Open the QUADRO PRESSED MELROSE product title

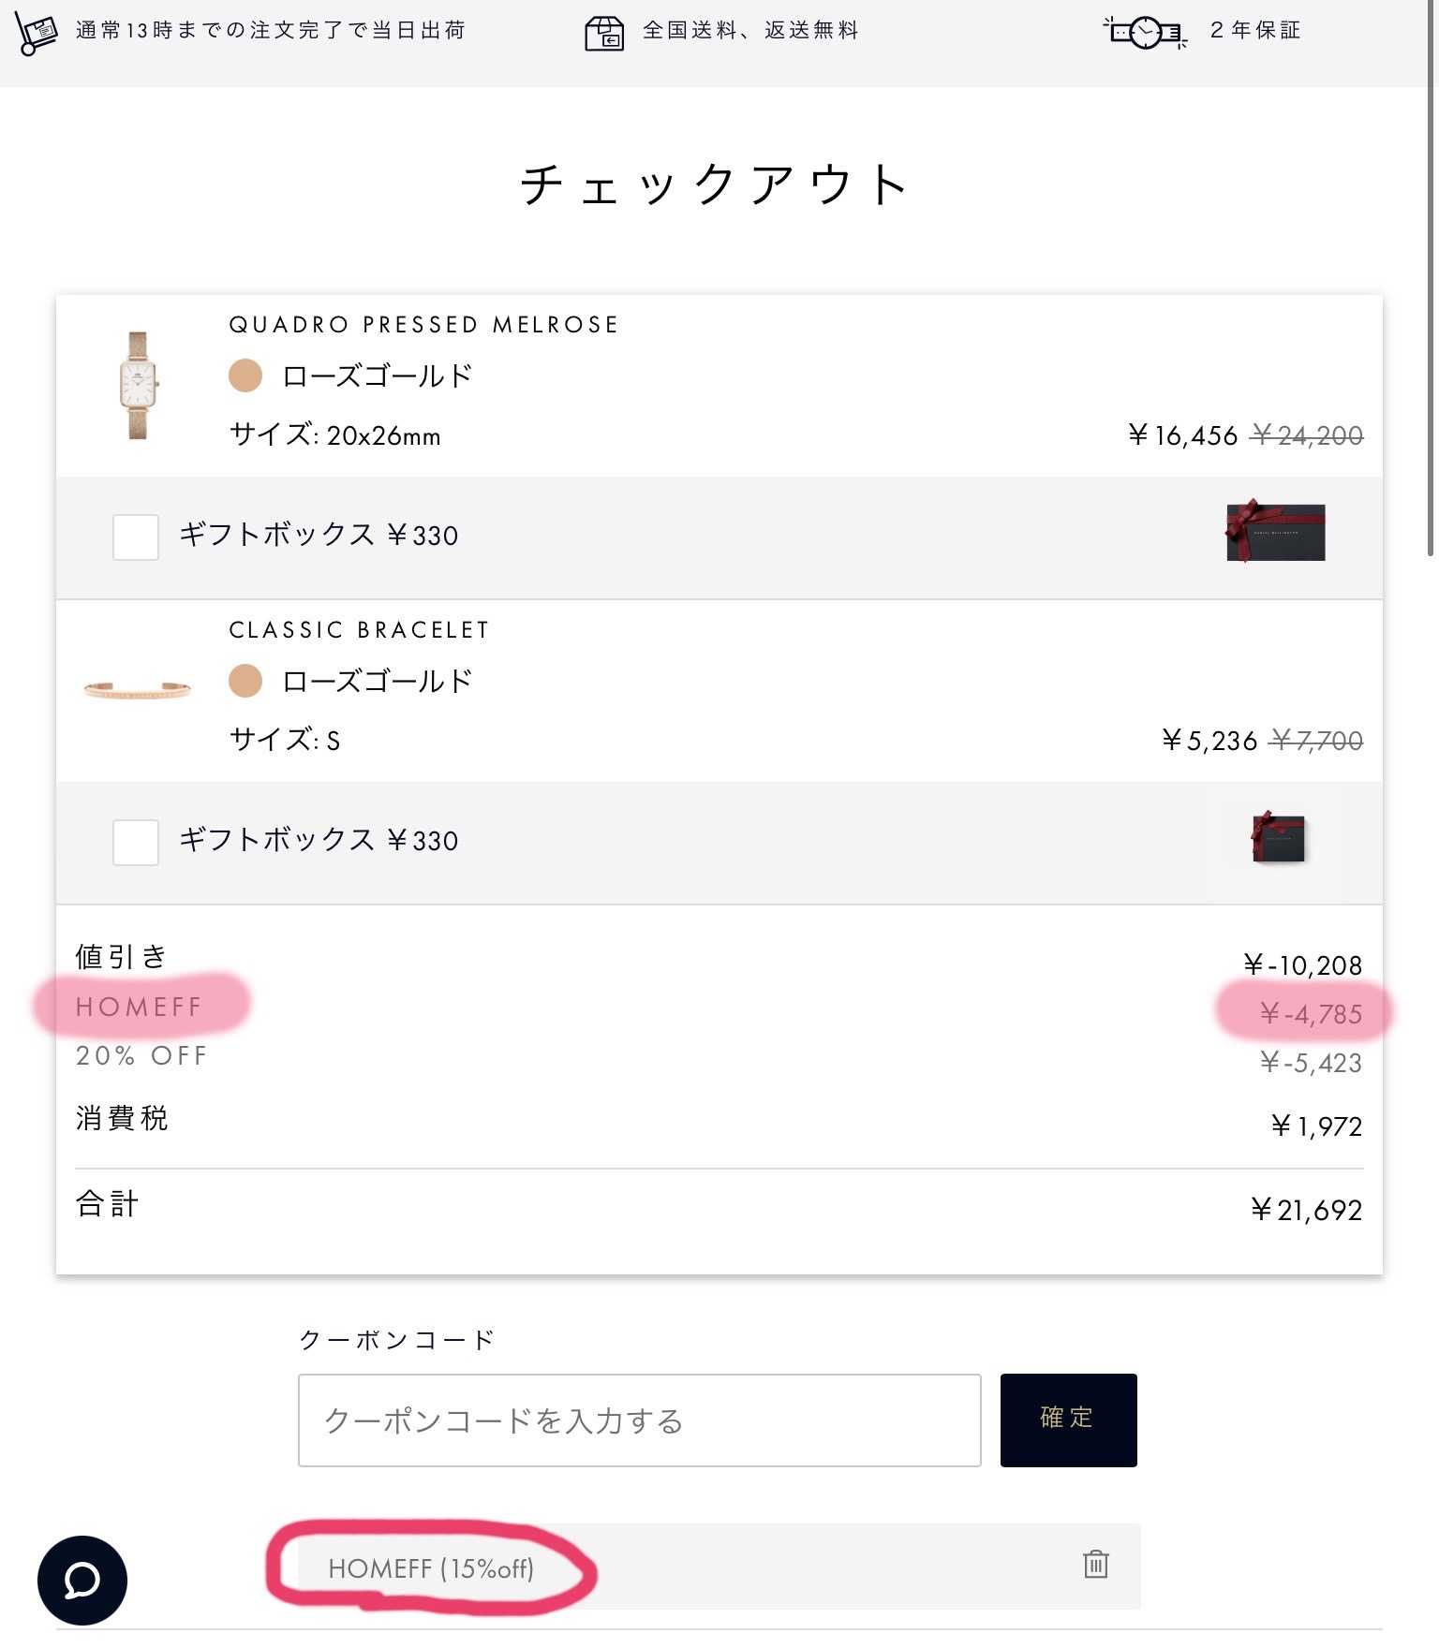(423, 325)
